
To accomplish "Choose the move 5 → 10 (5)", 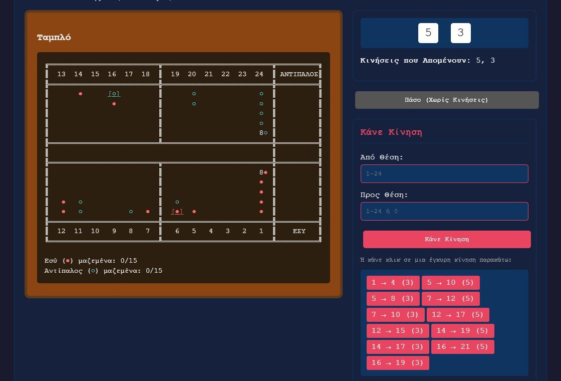I will [450, 283].
